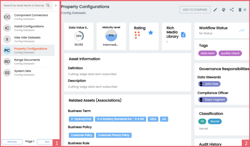Screen dimensions: 250x147
Task: Open the lightbulb insights icon
Action: tap(224, 10)
